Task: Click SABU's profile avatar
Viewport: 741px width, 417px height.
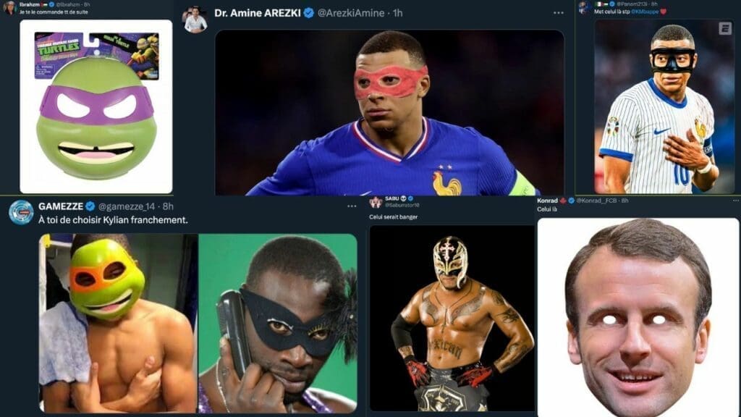Action: click(376, 201)
